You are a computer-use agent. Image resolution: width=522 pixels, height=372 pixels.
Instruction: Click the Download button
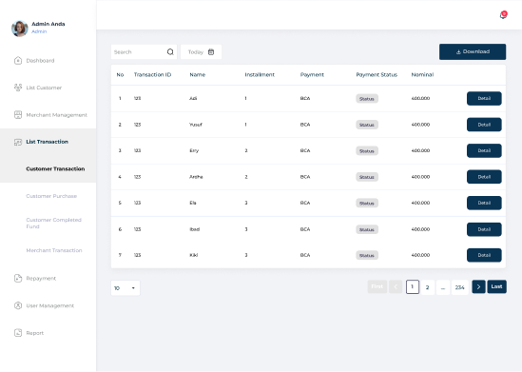tap(473, 52)
